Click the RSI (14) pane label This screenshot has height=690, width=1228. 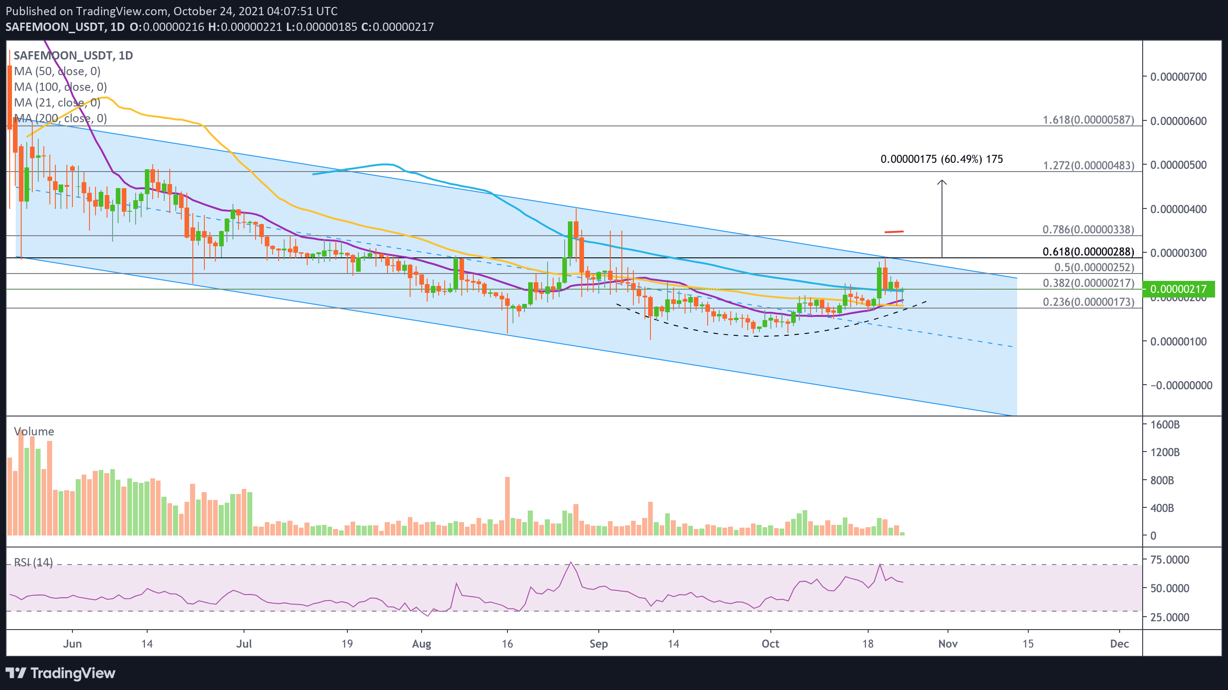click(33, 562)
